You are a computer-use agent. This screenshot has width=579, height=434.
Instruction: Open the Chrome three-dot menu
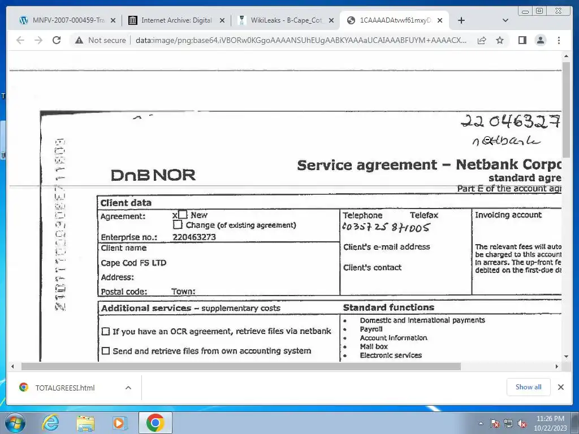point(559,40)
